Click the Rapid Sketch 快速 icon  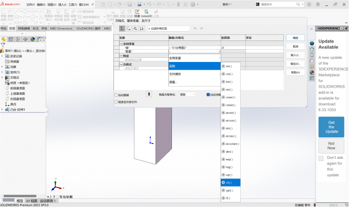(137, 13)
